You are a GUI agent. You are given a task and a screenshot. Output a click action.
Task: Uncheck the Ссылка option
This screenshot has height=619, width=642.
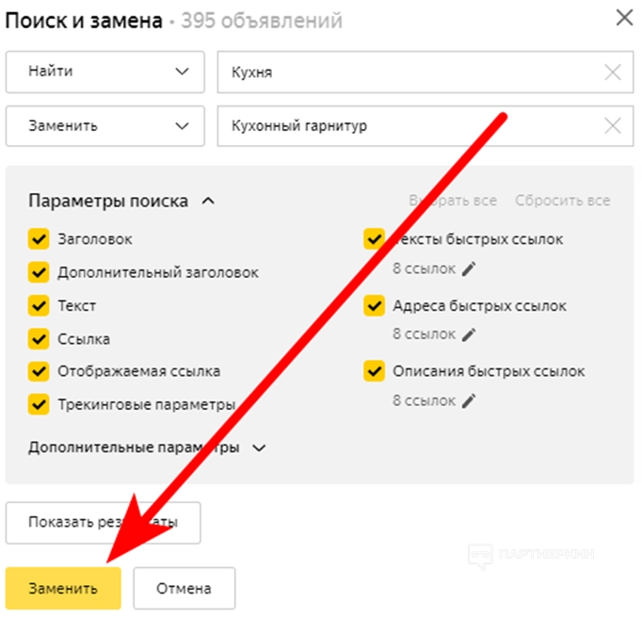click(39, 338)
